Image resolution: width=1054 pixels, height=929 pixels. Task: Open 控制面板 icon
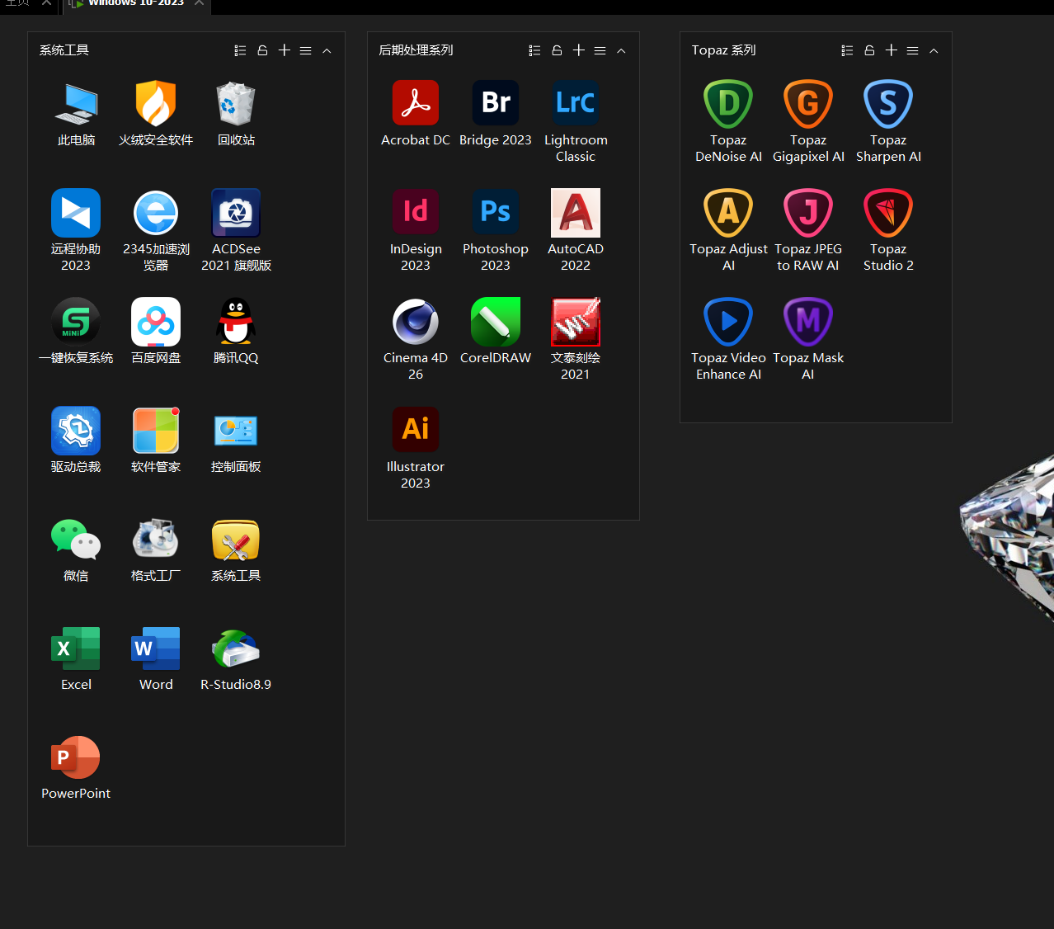(236, 431)
